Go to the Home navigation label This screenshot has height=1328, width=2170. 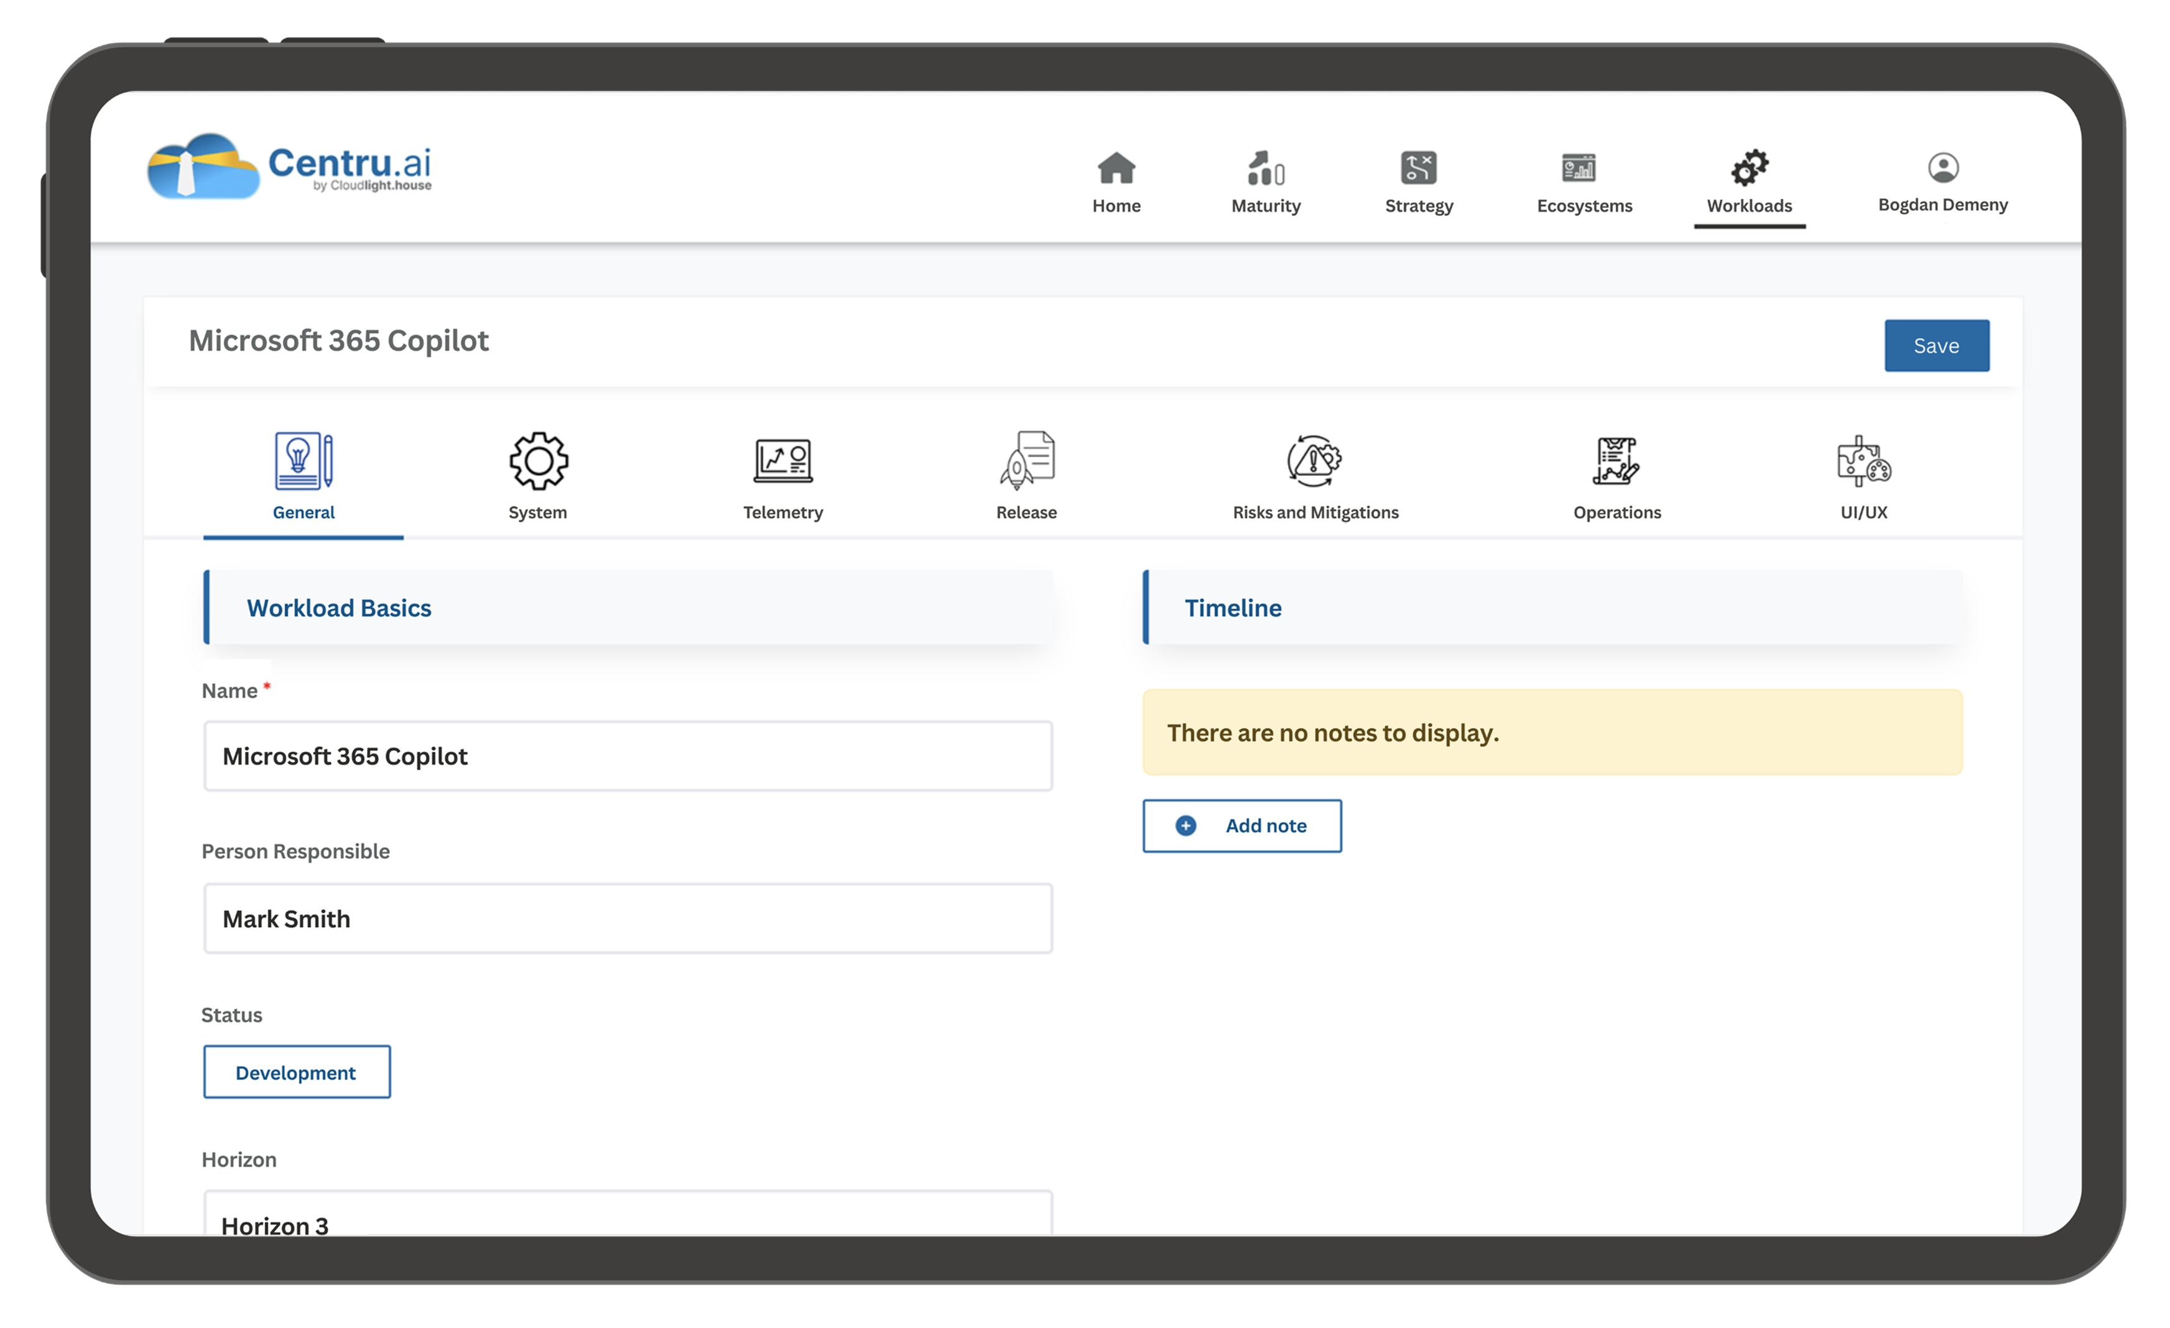[1116, 205]
